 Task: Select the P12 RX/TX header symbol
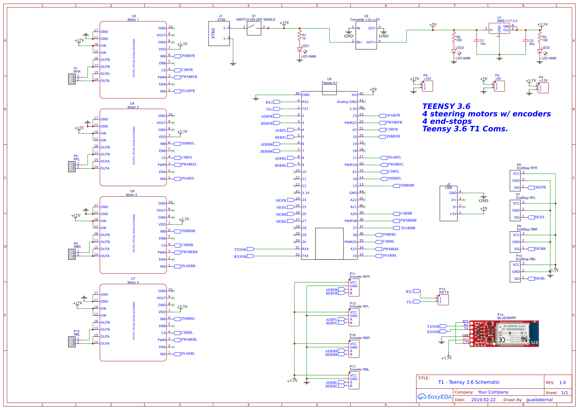(x=443, y=300)
